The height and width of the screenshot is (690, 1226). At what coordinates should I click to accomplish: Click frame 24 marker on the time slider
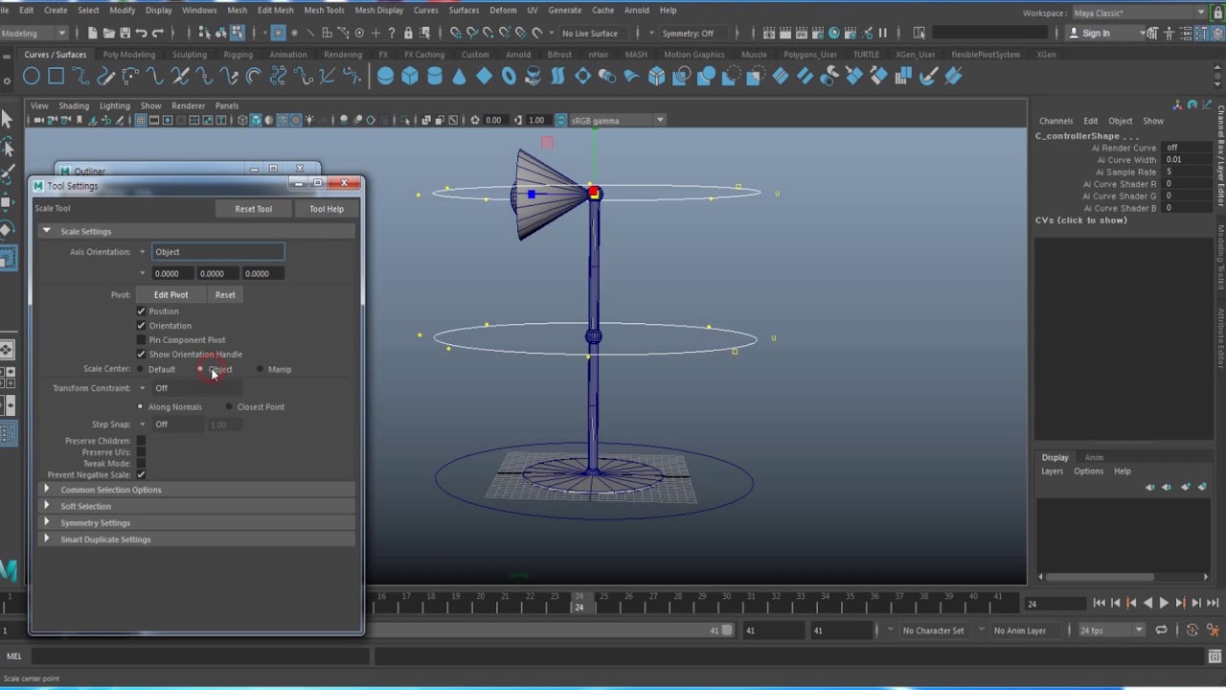(x=579, y=602)
